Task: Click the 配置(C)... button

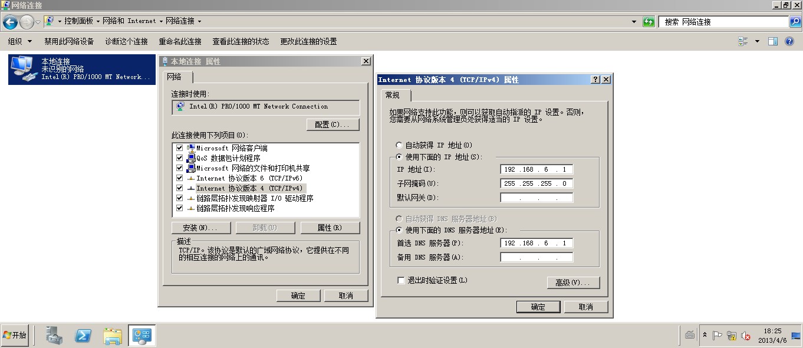Action: coord(333,124)
